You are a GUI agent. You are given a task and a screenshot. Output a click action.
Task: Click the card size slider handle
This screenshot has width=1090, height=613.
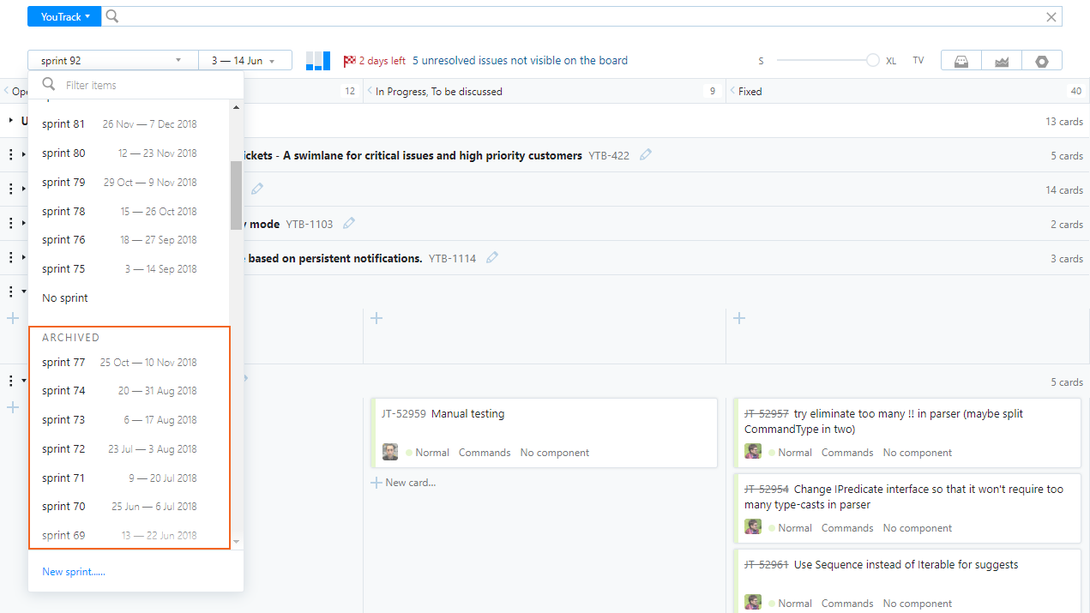click(x=873, y=60)
